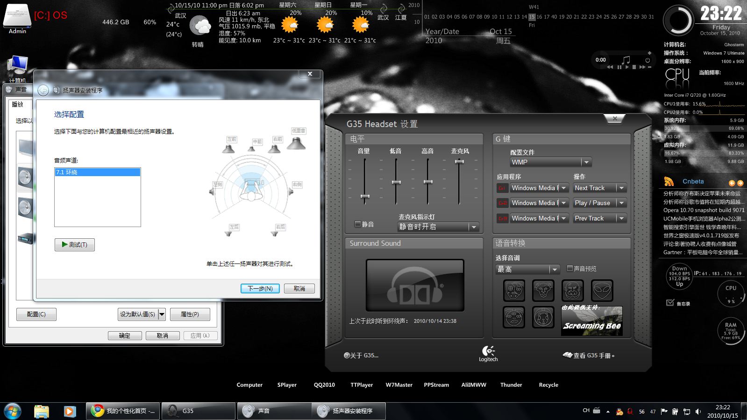Click the right front (右前) speaker icon
Screen dimensions: 747x420
(274, 148)
